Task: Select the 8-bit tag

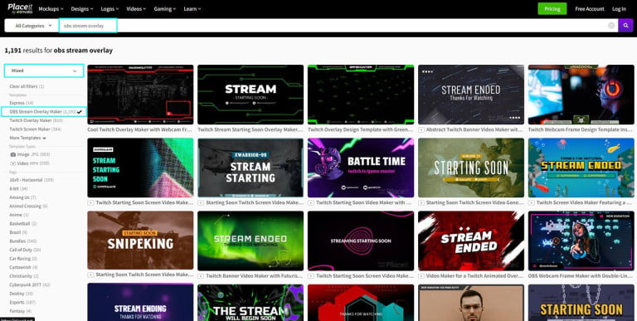Action: tap(18, 189)
